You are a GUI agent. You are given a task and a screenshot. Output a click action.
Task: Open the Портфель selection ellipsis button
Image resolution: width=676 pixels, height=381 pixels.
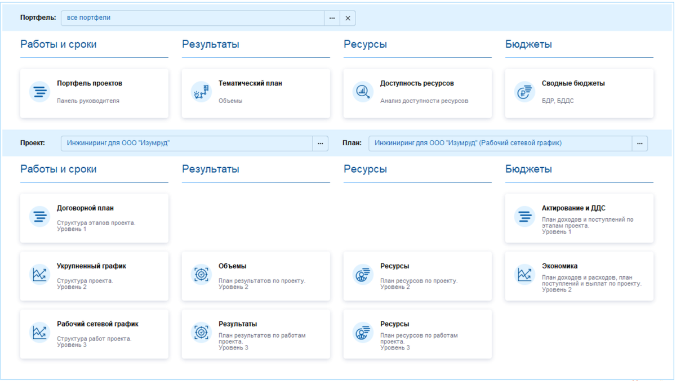click(x=332, y=18)
